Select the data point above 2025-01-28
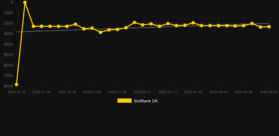The image size is (279, 136). point(118,29)
